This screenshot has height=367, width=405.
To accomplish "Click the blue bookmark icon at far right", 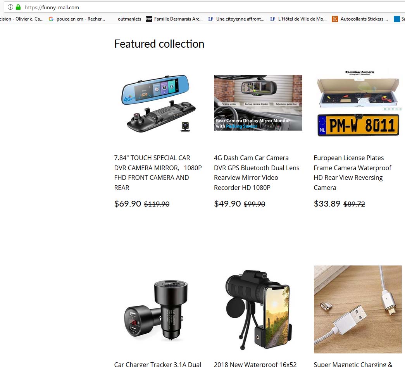I will tap(397, 19).
